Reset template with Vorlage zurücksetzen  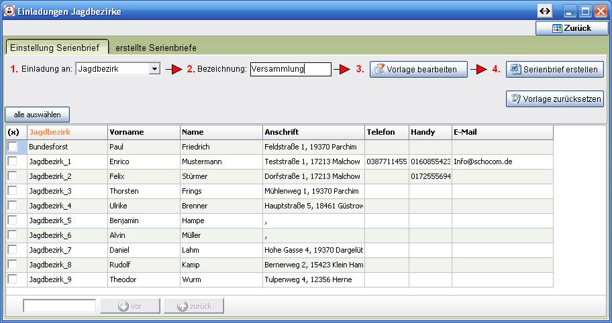click(554, 99)
